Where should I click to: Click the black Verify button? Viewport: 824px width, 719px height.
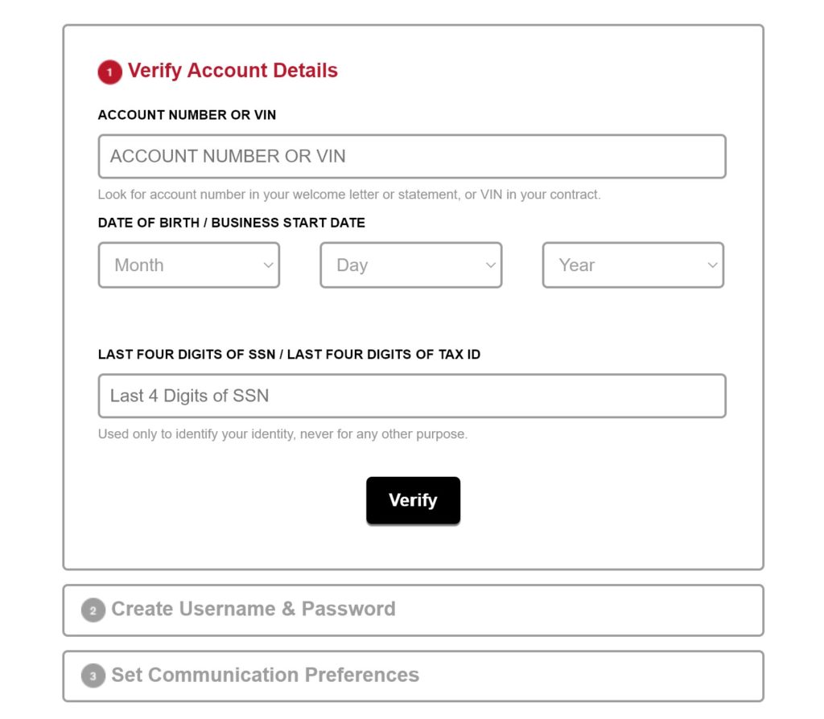pos(413,500)
